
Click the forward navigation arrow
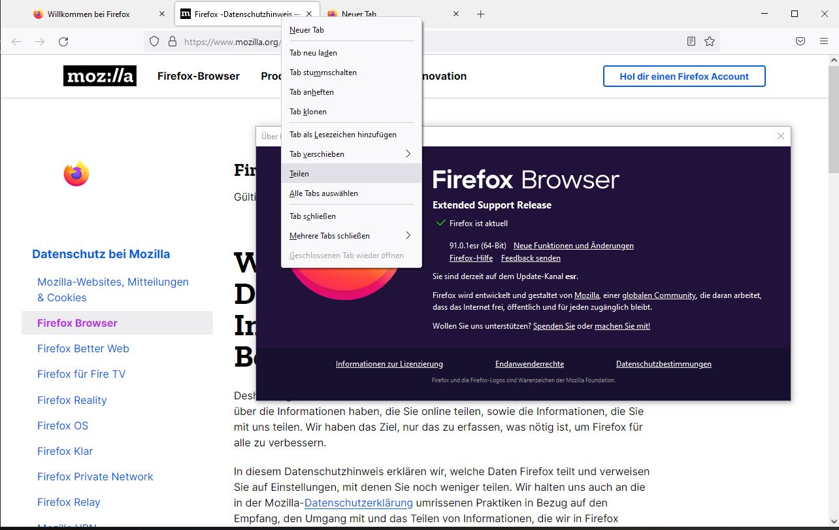click(40, 41)
